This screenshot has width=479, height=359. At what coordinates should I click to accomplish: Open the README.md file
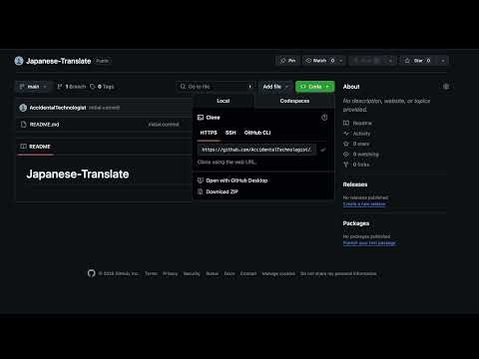(x=44, y=125)
